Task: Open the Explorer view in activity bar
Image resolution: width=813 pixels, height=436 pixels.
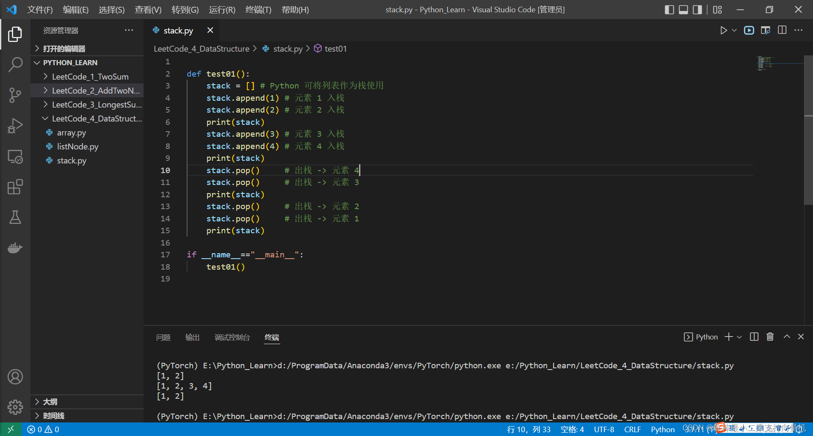Action: coord(15,34)
